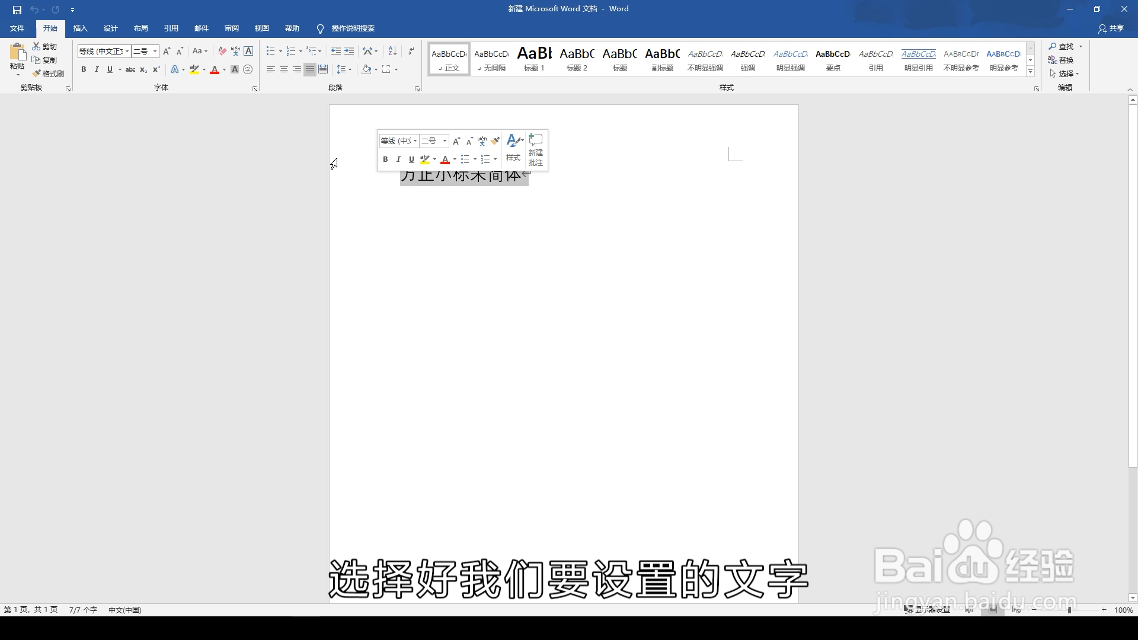Switch to Design (设计) tab
1138x640 pixels.
coord(110,28)
